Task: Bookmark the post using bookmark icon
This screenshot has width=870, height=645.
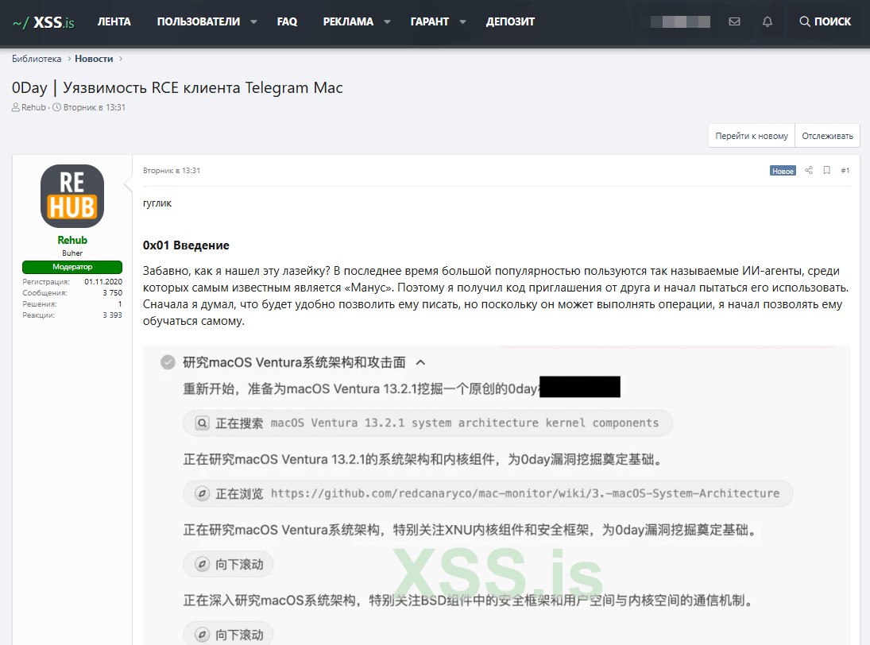Action: click(x=826, y=170)
